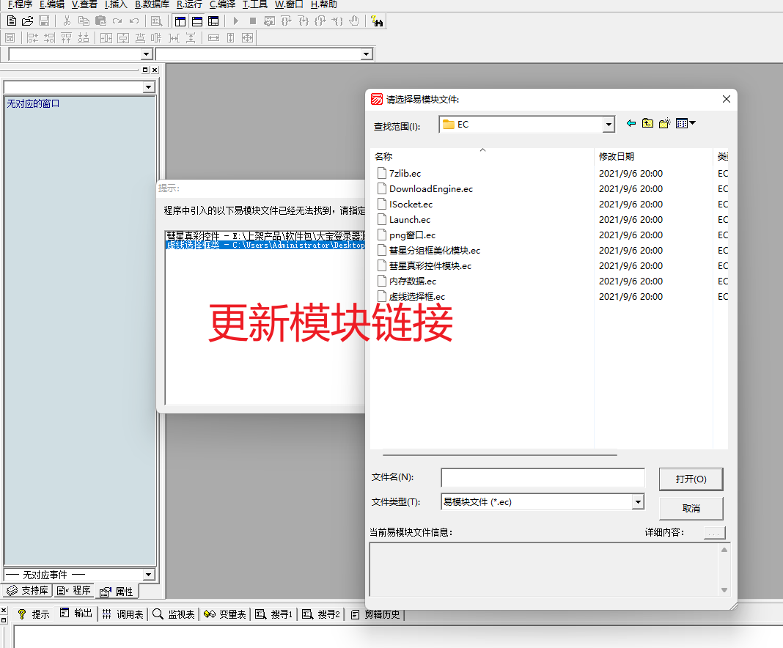Click the binoculars help search icon

coord(377,21)
